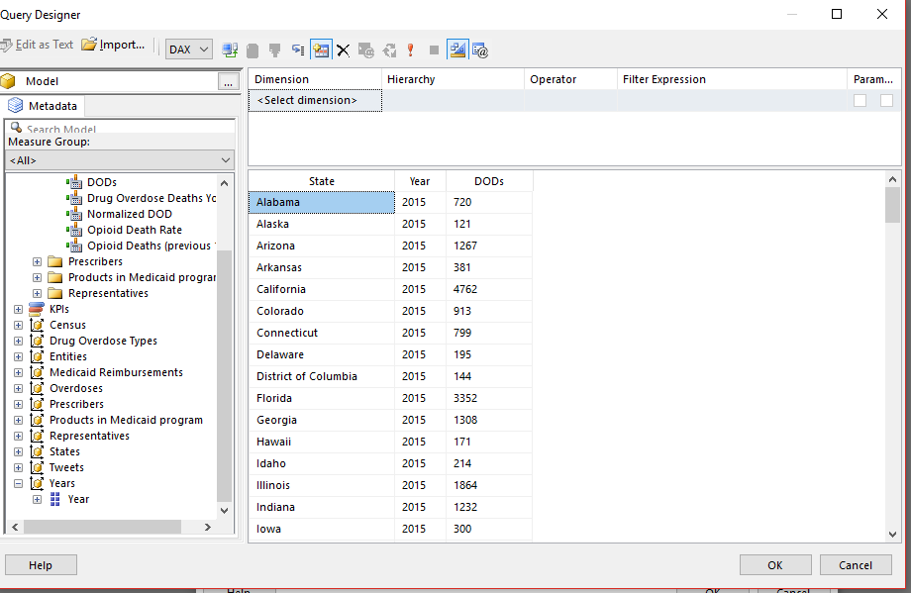
Task: Click the Query Parameters icon at toolbar end
Action: (x=480, y=49)
